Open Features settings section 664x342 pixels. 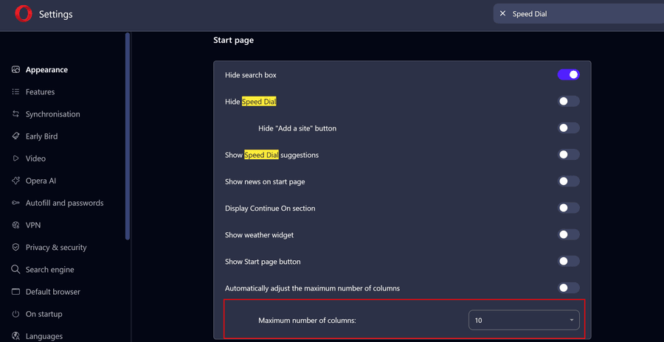point(41,92)
